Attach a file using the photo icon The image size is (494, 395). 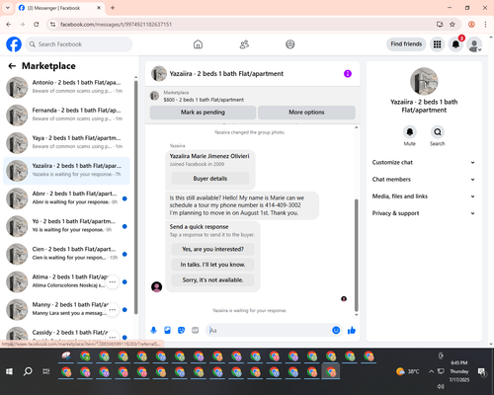point(167,330)
